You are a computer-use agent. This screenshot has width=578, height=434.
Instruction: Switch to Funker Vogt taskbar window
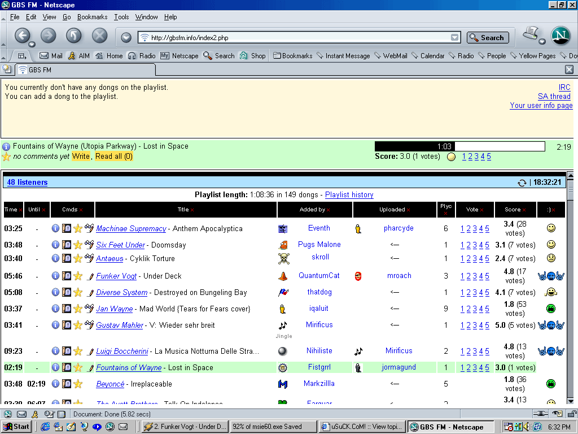point(185,427)
